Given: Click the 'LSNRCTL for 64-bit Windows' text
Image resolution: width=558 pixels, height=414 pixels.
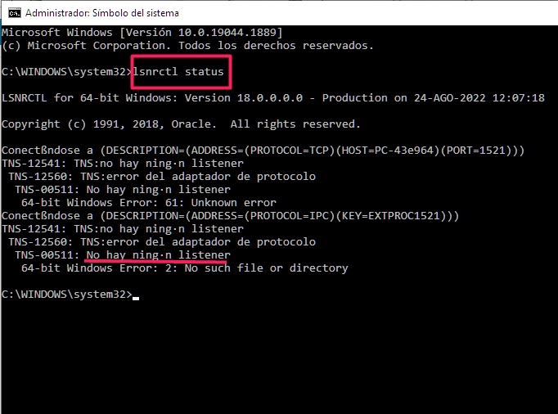Looking at the screenshot, I should (x=83, y=97).
